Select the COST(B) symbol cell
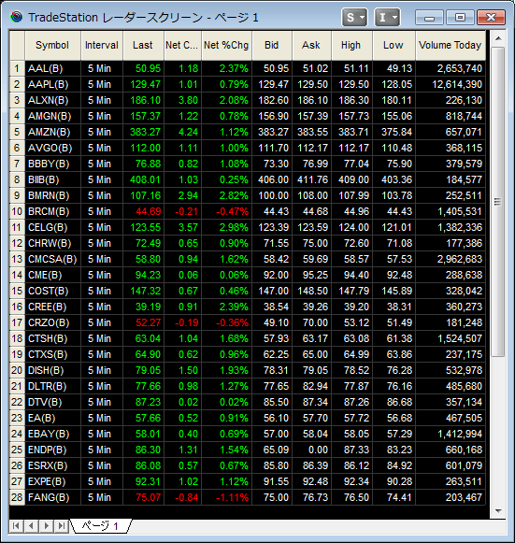Screen dimensions: 515x543 [52, 291]
